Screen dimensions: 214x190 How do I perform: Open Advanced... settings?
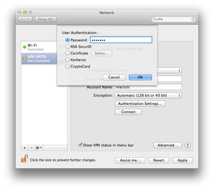point(168,145)
